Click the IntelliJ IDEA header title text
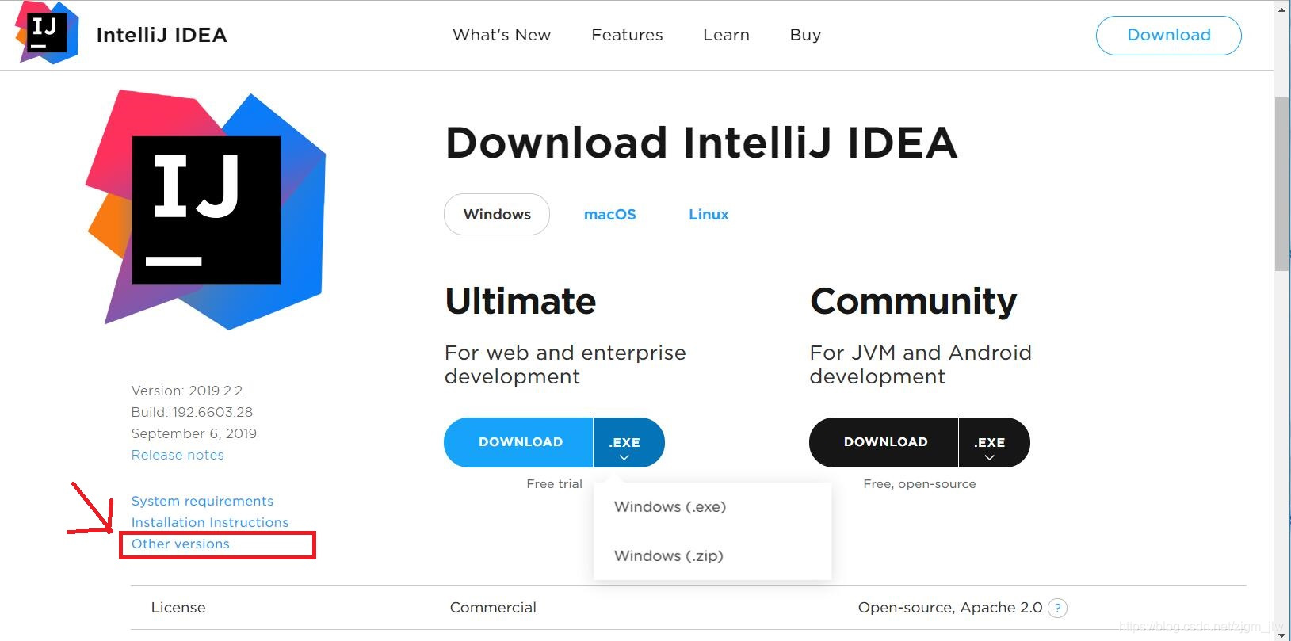The height and width of the screenshot is (641, 1291). click(x=162, y=35)
